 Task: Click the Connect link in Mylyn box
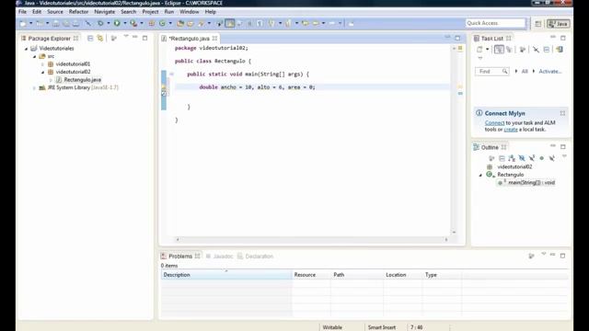point(494,122)
